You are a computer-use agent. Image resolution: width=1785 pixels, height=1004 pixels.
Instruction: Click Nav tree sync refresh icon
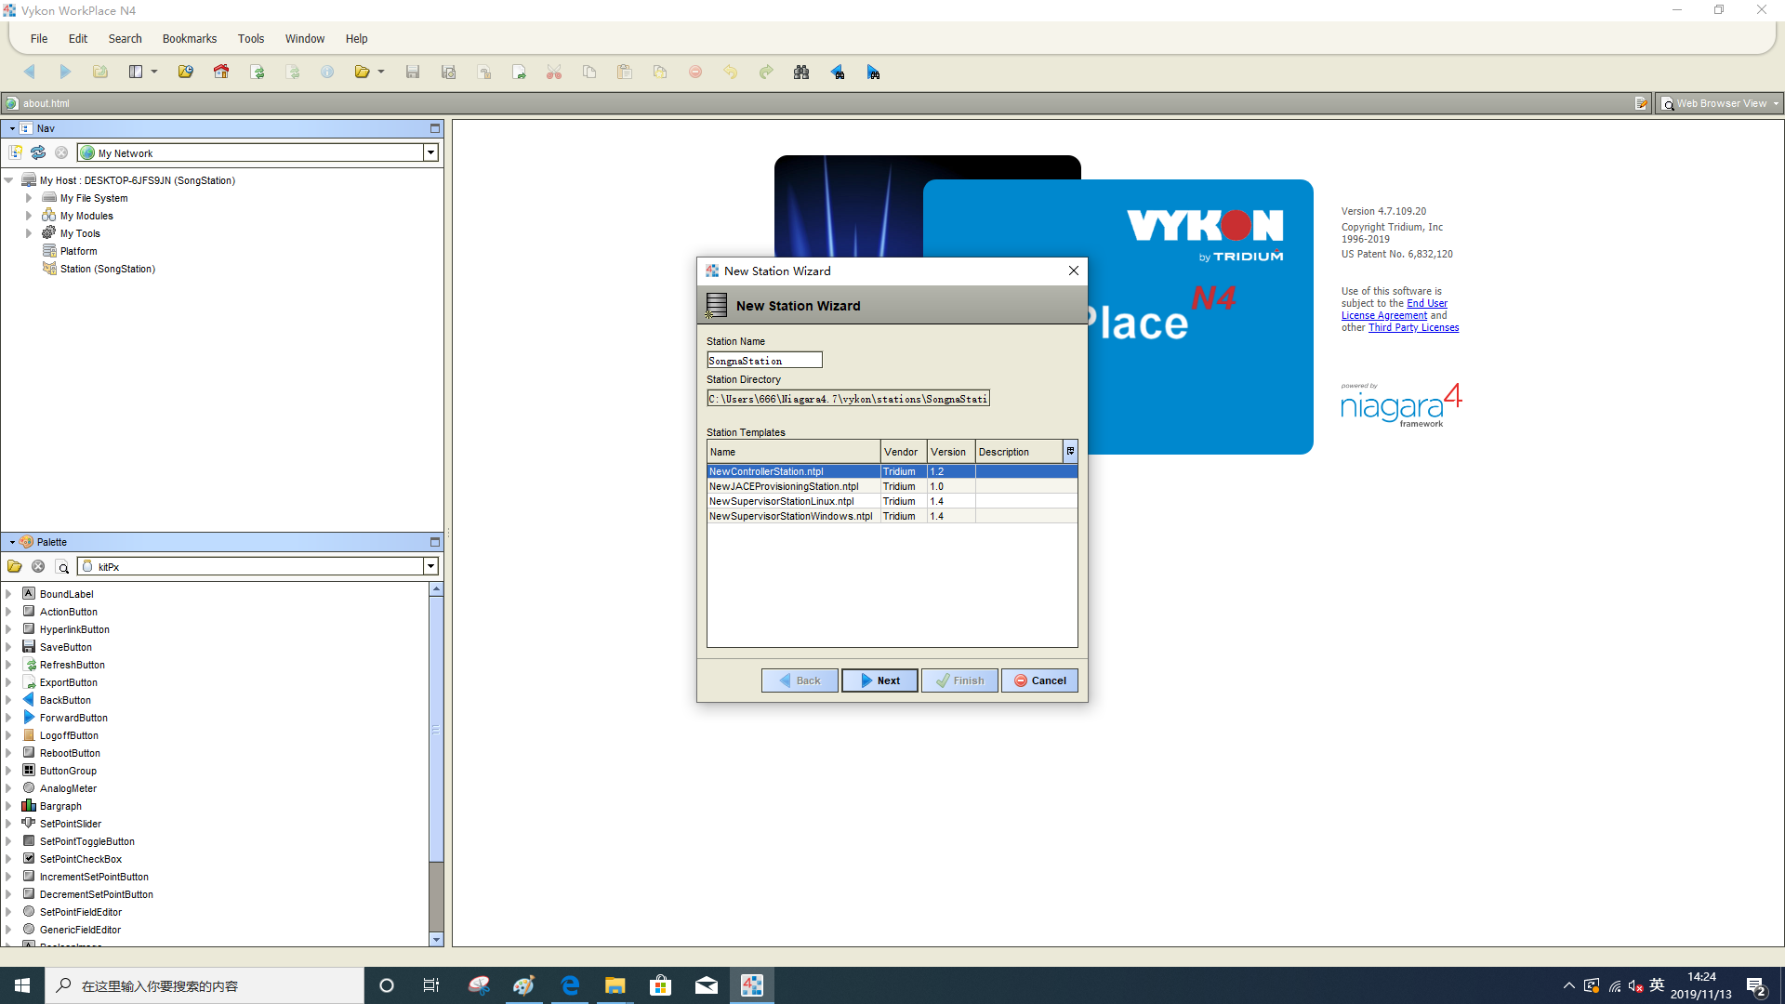38,152
